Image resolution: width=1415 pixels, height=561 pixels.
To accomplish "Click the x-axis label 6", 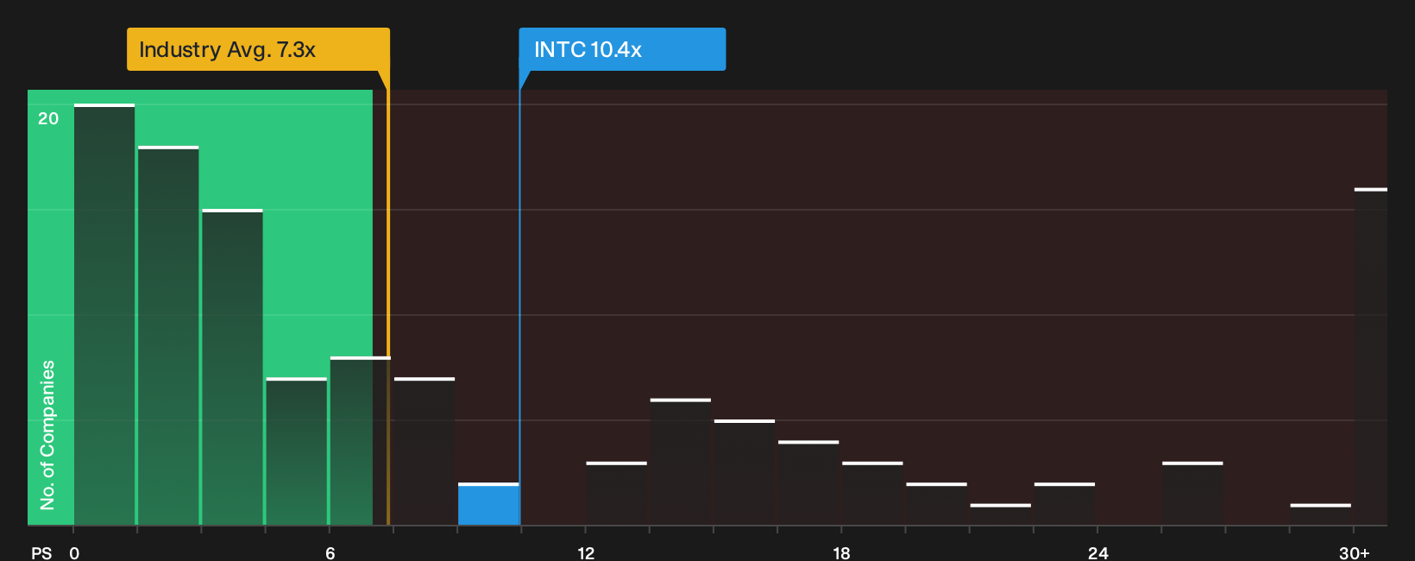I will (x=330, y=553).
